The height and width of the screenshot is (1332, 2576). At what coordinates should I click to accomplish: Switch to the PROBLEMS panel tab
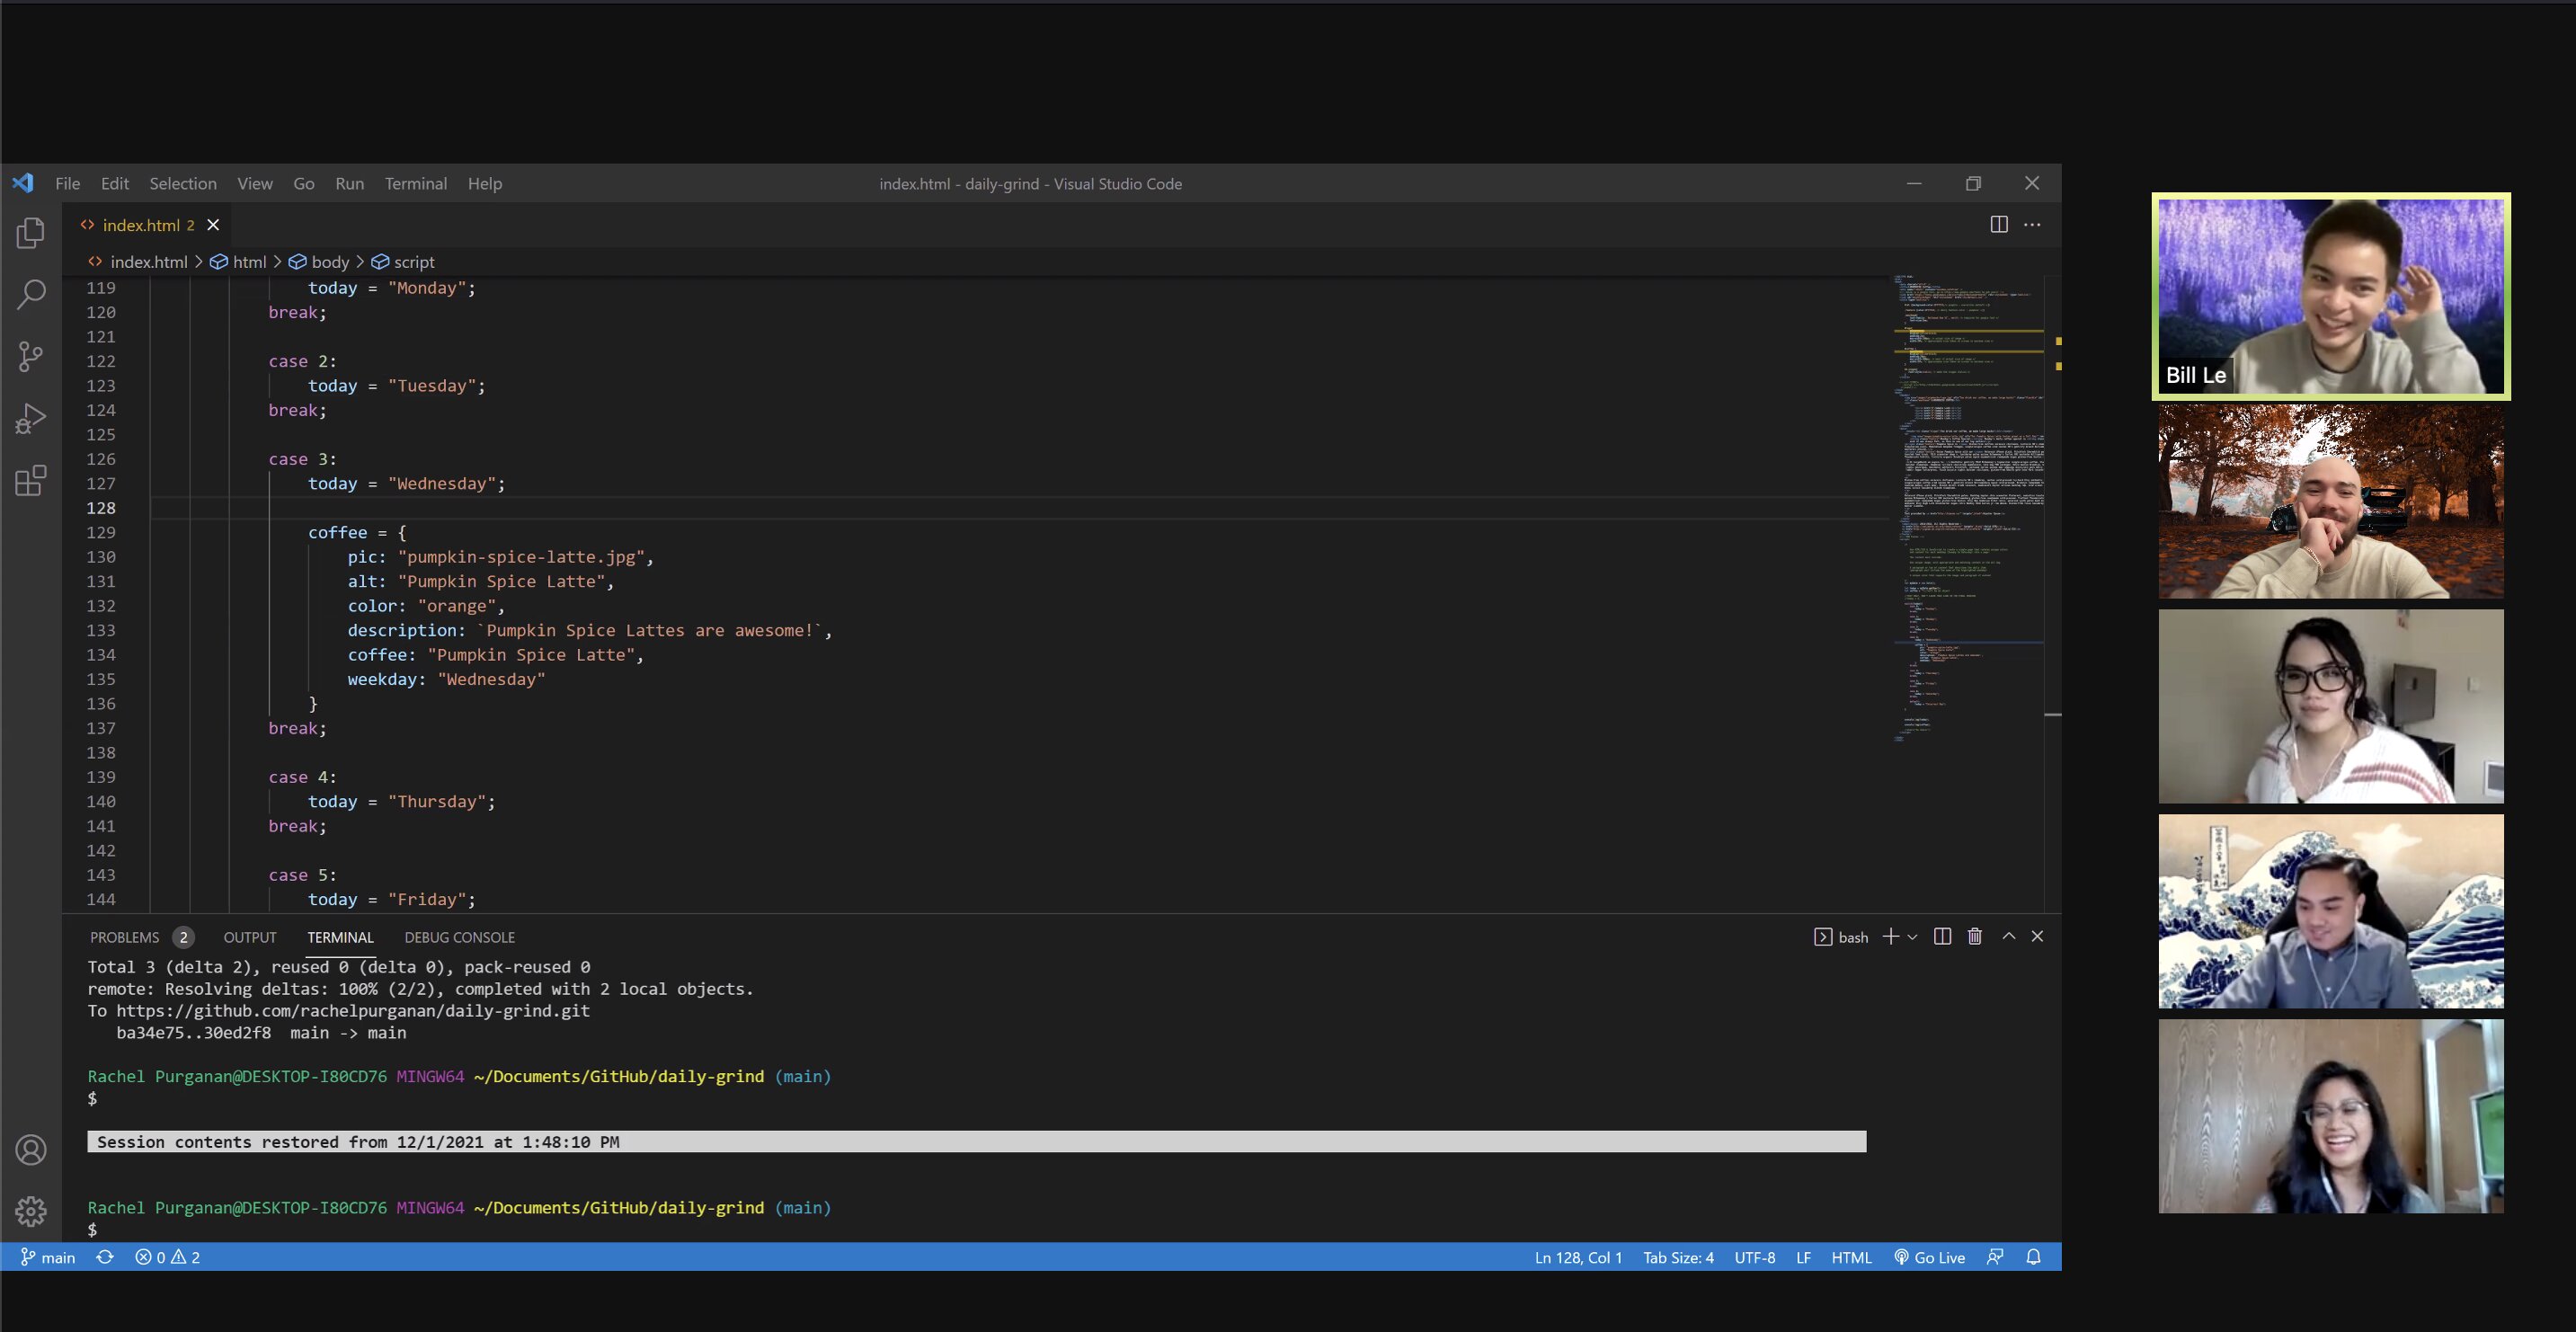(x=124, y=937)
